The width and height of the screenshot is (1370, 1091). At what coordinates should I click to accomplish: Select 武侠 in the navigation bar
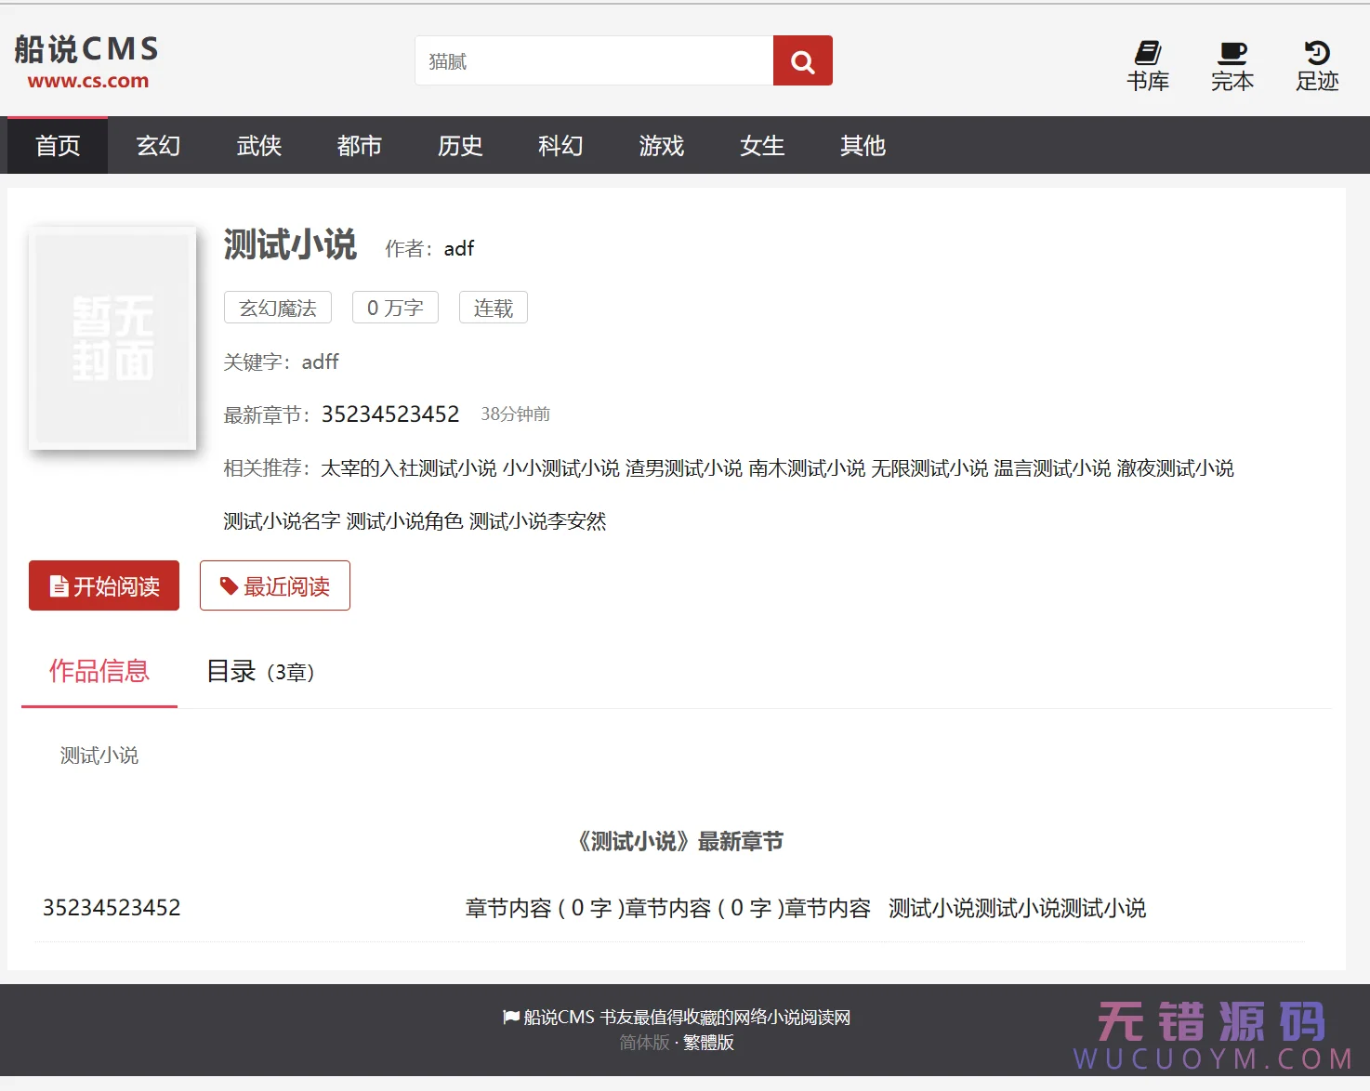pyautogui.click(x=258, y=146)
